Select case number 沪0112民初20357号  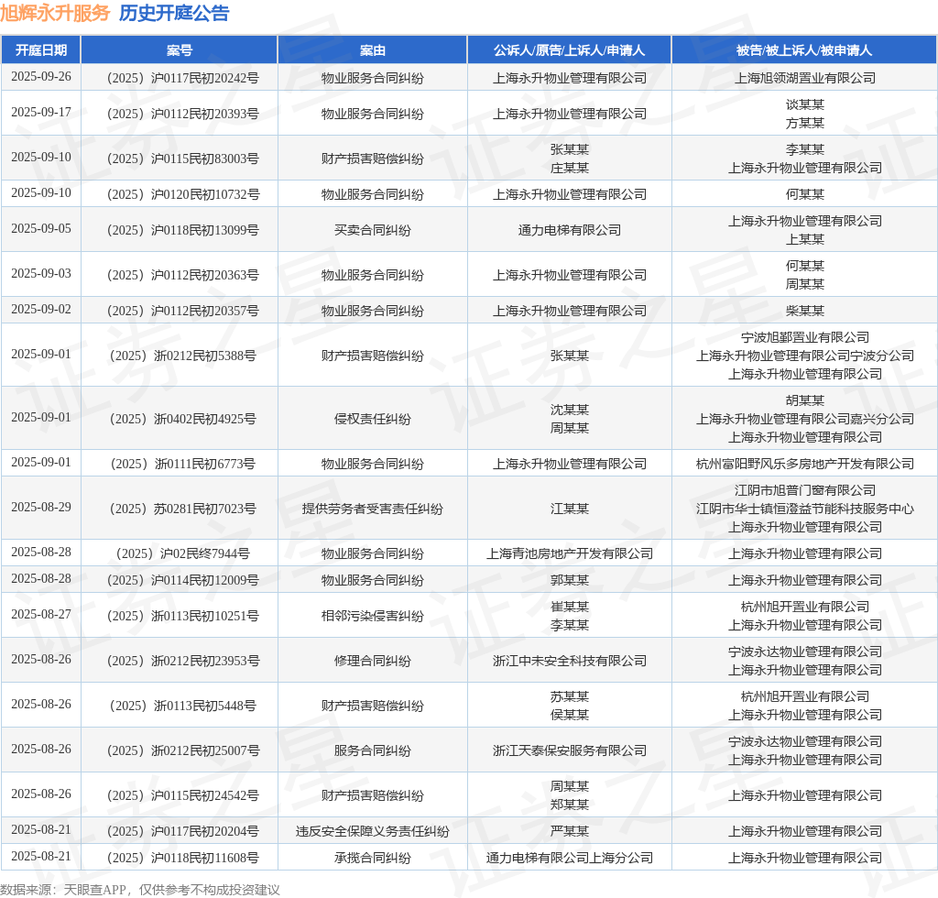click(205, 312)
